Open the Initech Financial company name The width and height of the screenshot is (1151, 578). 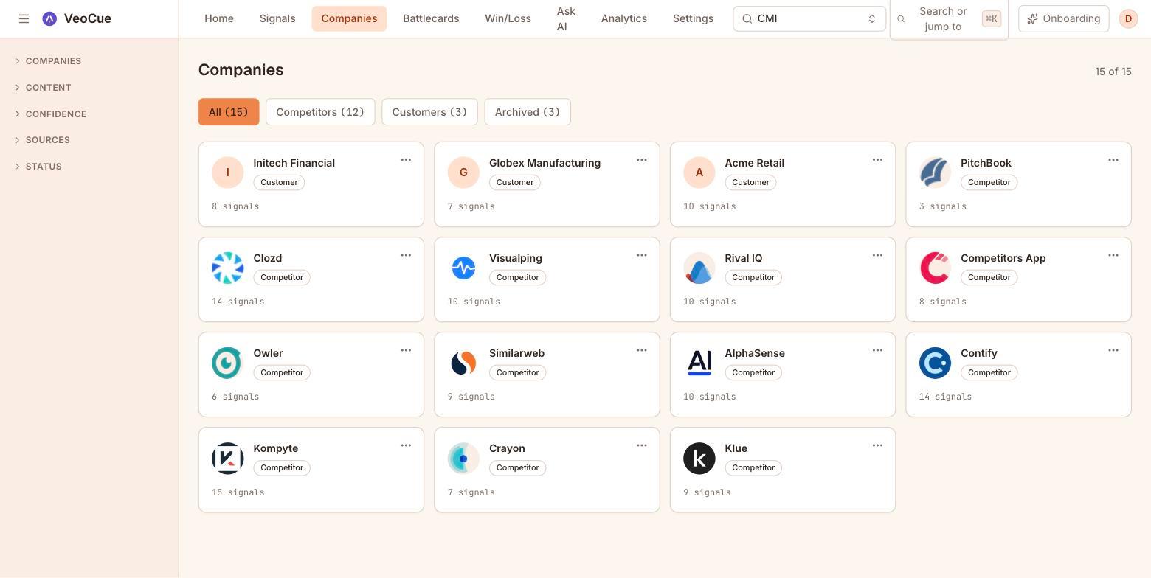pos(294,163)
